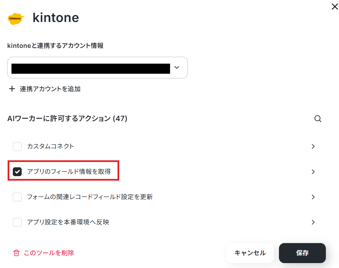Expand フォームの関連レコードフィールド設定を更新 chevron
Screen dimensions: 339x268
313,197
